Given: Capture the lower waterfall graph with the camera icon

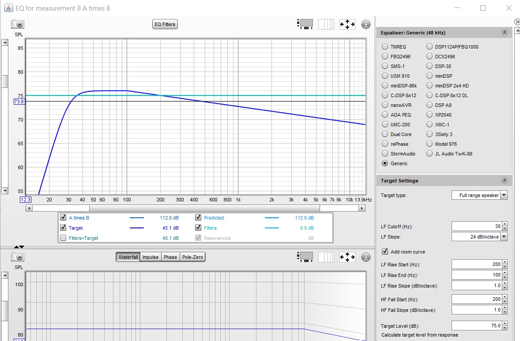Looking at the screenshot, I should [x=18, y=257].
